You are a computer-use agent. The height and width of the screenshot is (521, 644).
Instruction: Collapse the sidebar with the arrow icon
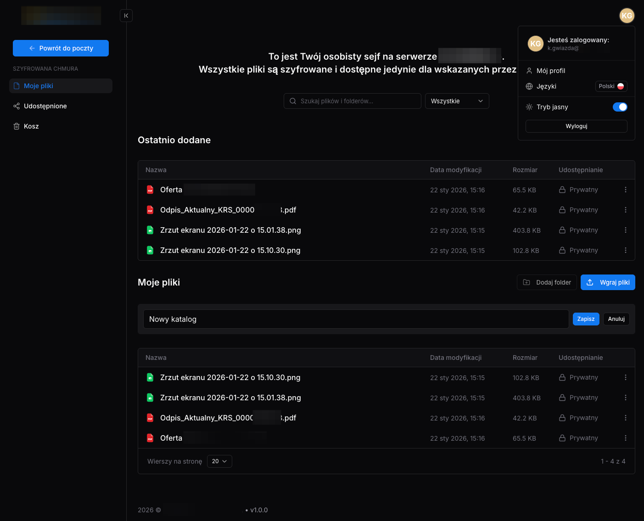click(x=126, y=16)
